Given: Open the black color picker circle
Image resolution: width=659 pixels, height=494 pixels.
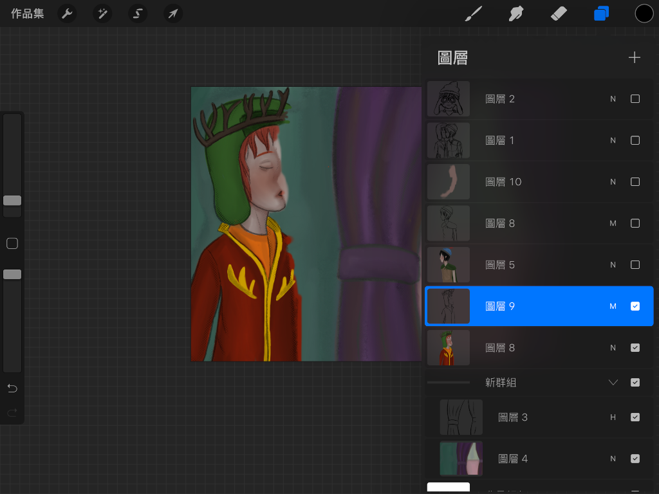Looking at the screenshot, I should (644, 14).
